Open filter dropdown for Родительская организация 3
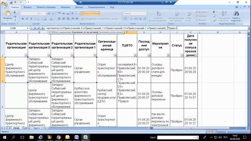Viewport: 251px width, 141px height. coord(49,55)
